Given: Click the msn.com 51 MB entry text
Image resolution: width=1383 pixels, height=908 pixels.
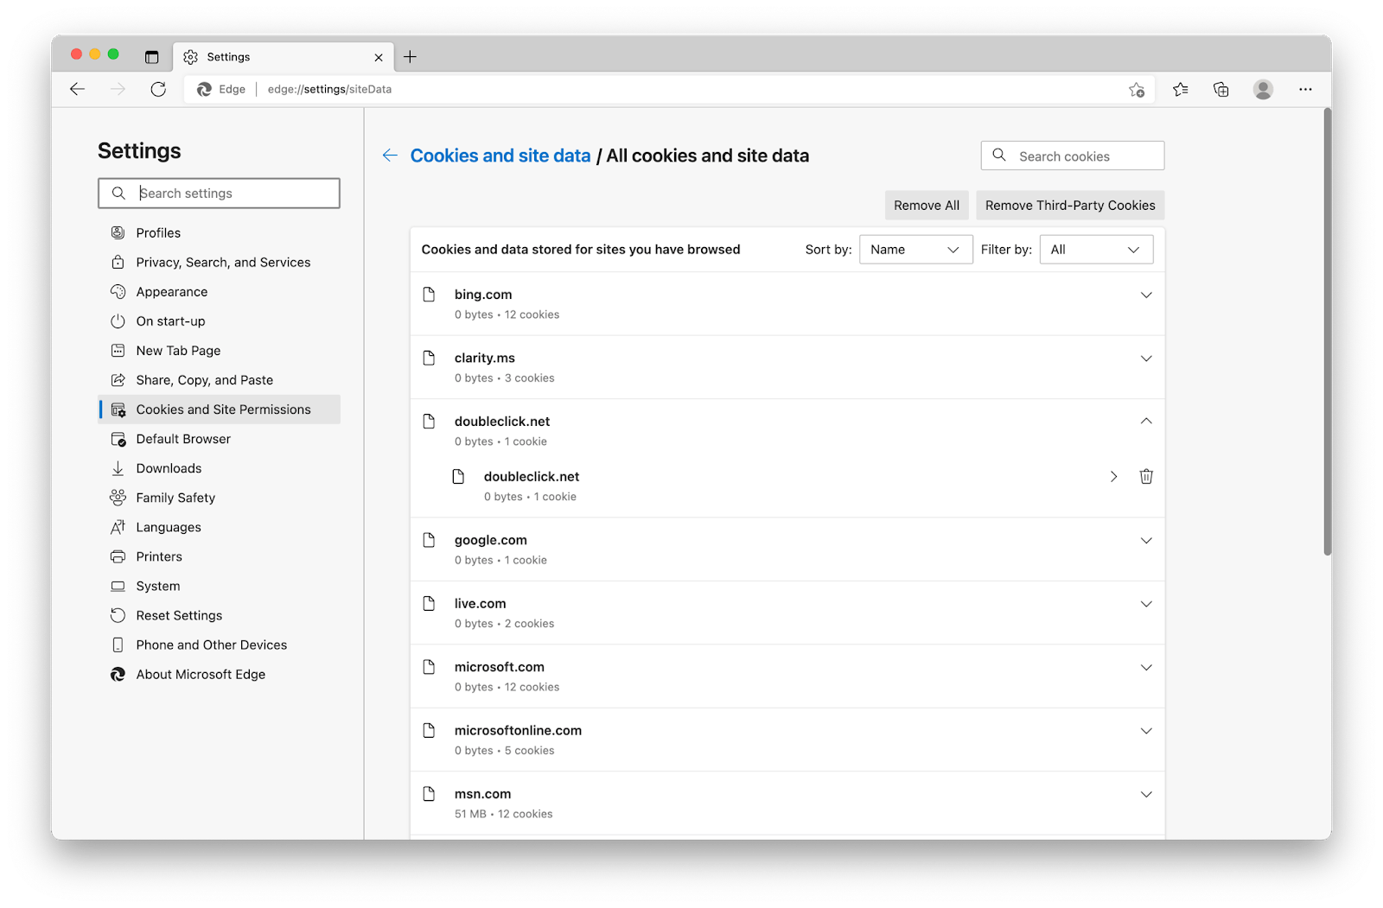Looking at the screenshot, I should [503, 814].
